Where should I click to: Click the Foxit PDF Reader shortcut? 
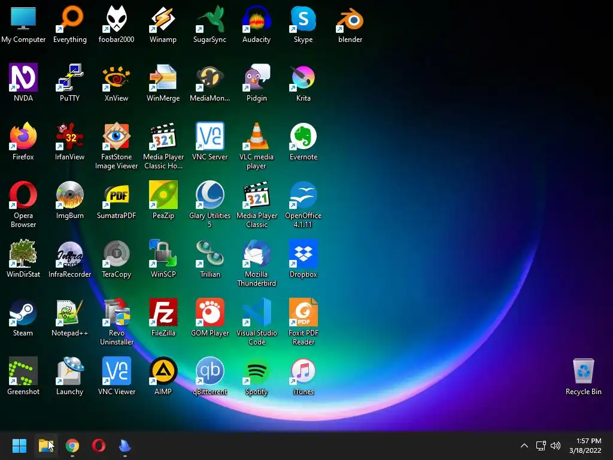[x=304, y=312]
